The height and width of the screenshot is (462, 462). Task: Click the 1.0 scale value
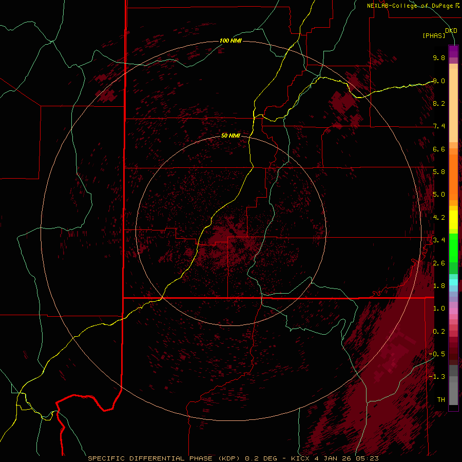(439, 309)
